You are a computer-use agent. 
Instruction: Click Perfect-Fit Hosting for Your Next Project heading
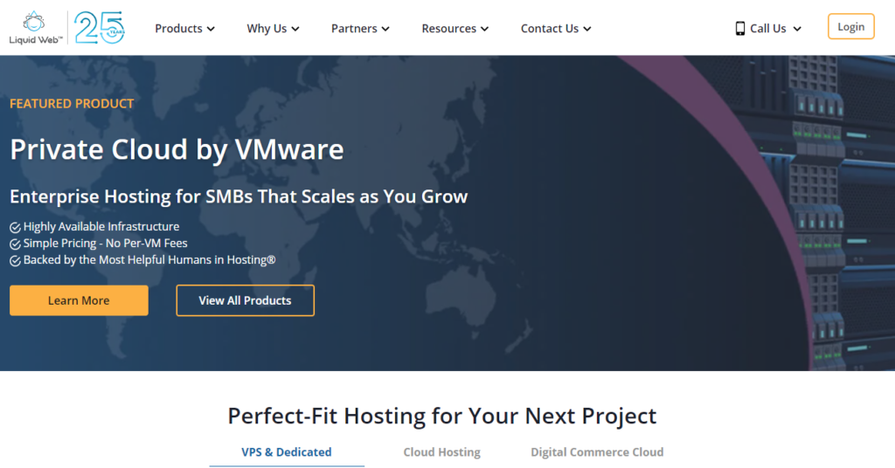click(x=441, y=416)
